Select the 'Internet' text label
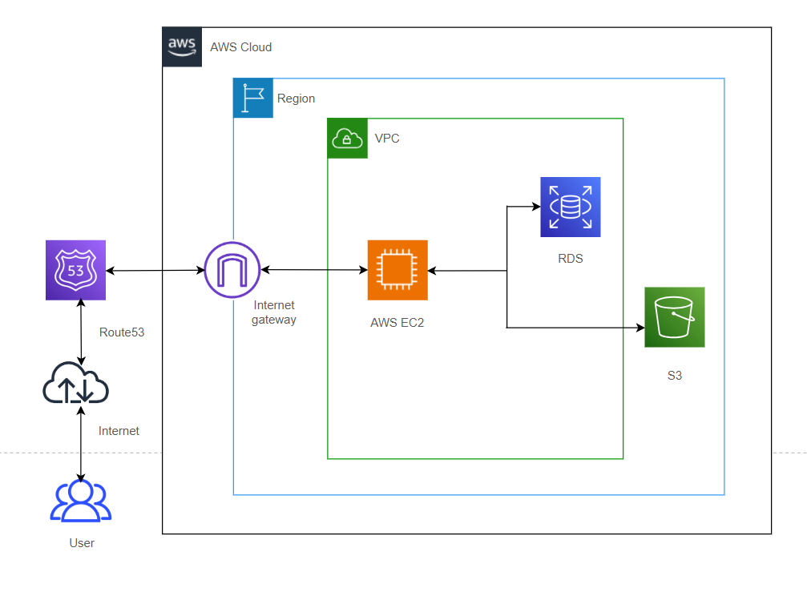 (x=119, y=431)
